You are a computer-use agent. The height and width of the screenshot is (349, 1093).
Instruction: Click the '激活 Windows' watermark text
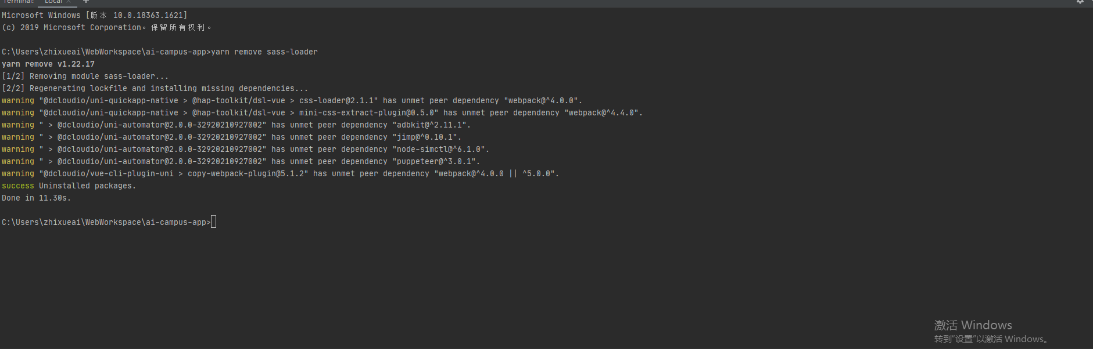973,325
